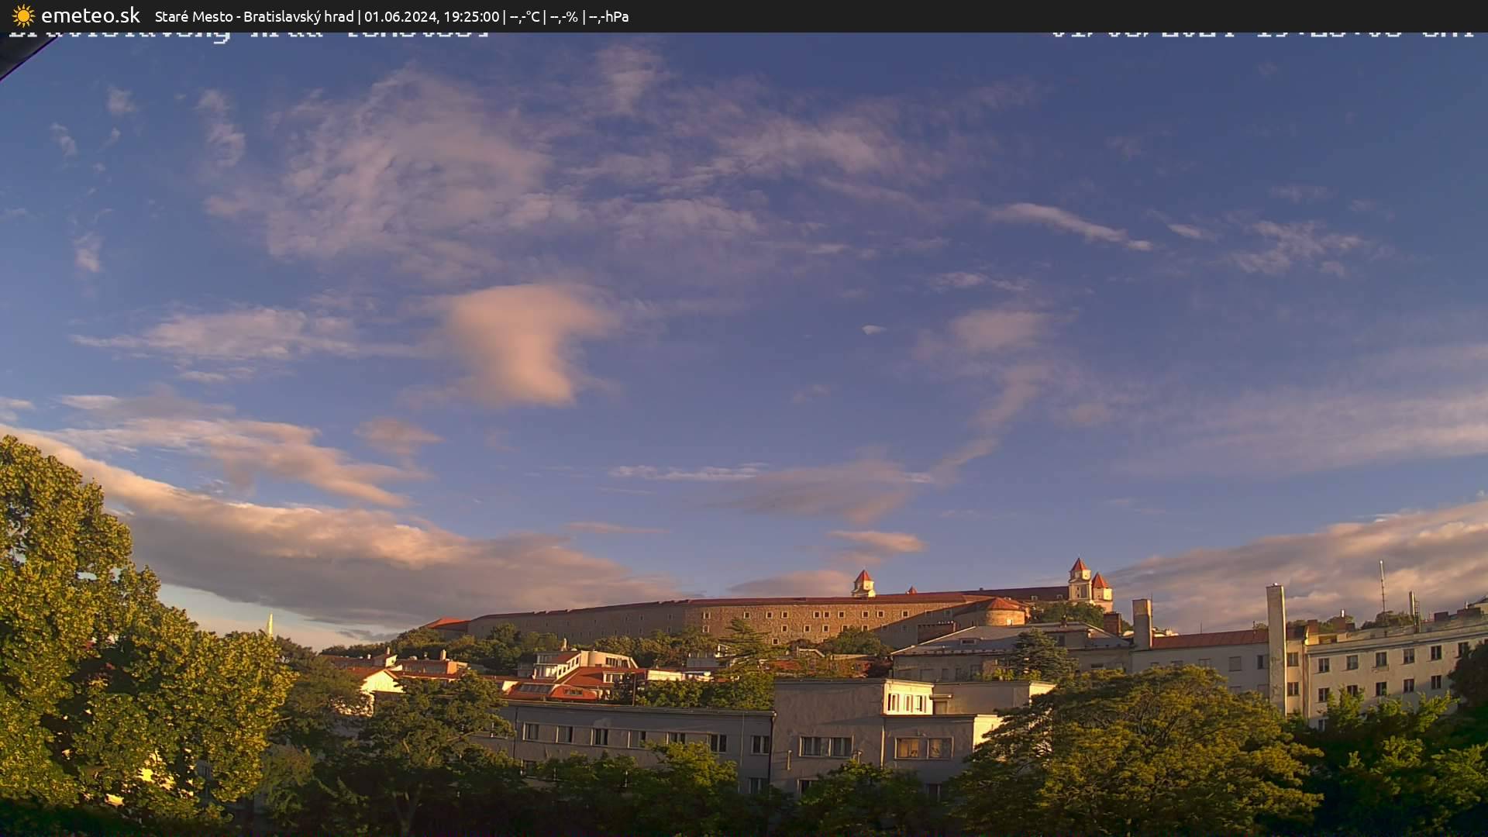
Task: Click the Staré Mesto - Bratislavský hrad label
Action: [x=253, y=16]
